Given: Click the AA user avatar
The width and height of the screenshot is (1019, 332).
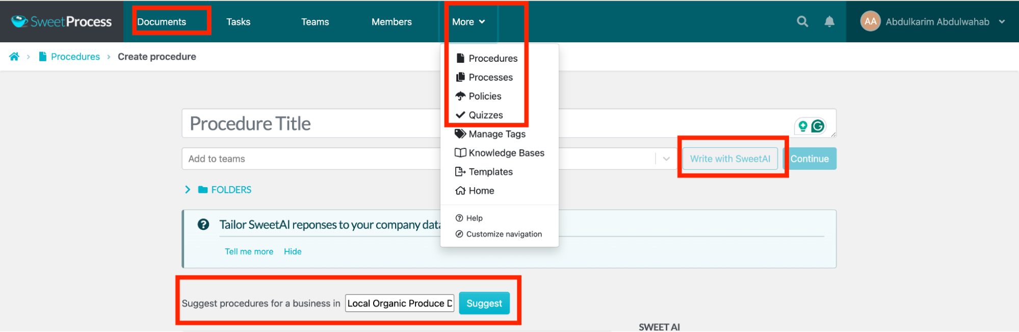Looking at the screenshot, I should pyautogui.click(x=870, y=21).
